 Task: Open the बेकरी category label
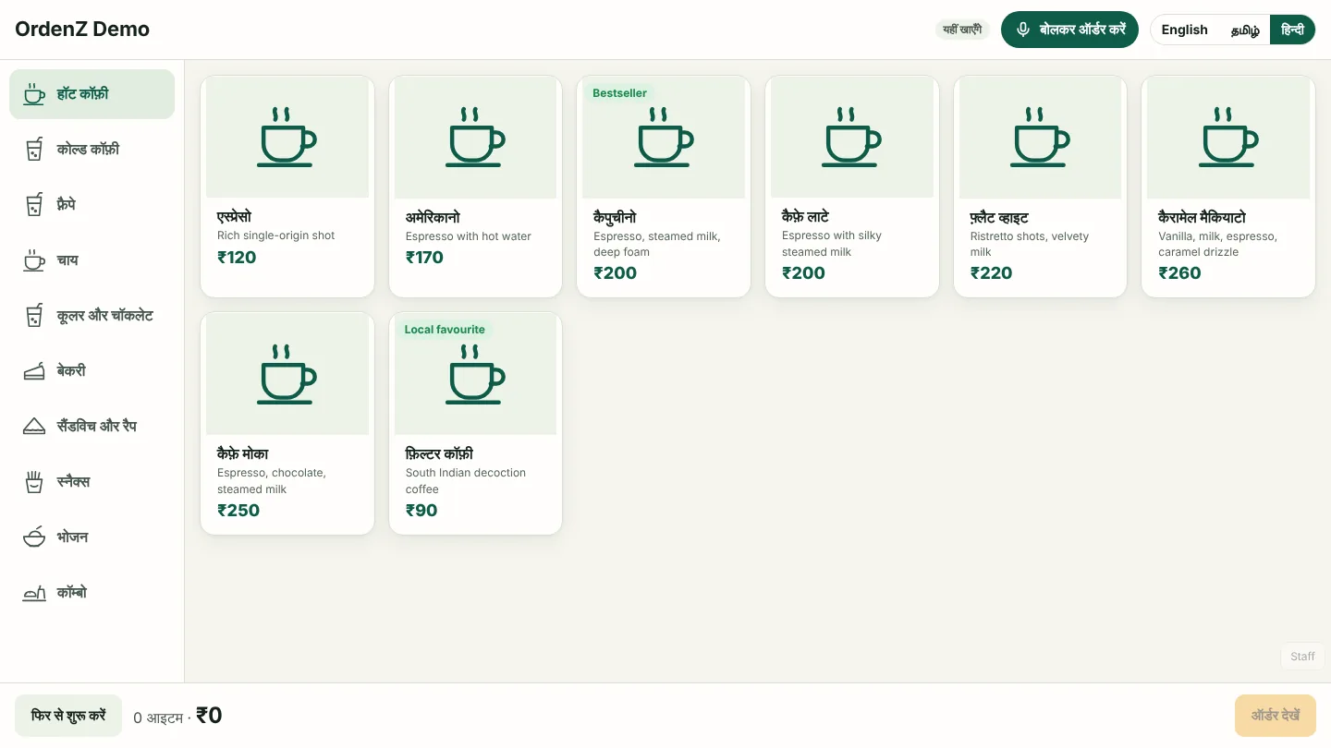(x=71, y=371)
